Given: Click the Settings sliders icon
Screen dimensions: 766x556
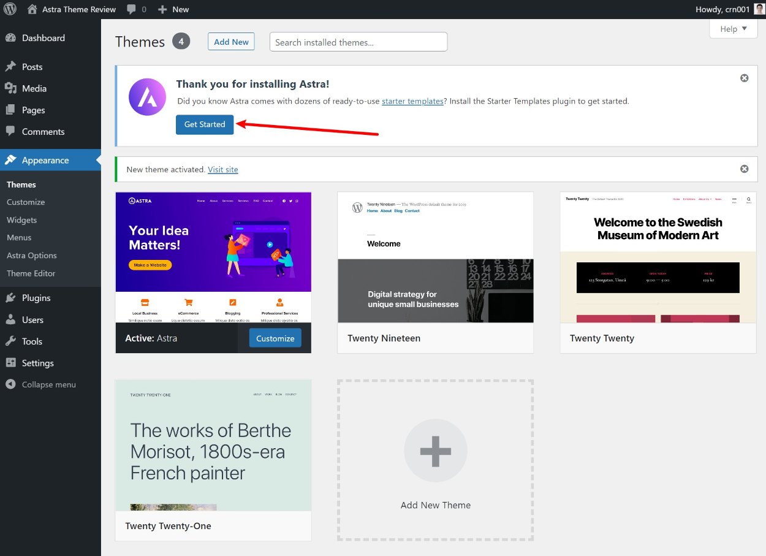Looking at the screenshot, I should pyautogui.click(x=10, y=363).
